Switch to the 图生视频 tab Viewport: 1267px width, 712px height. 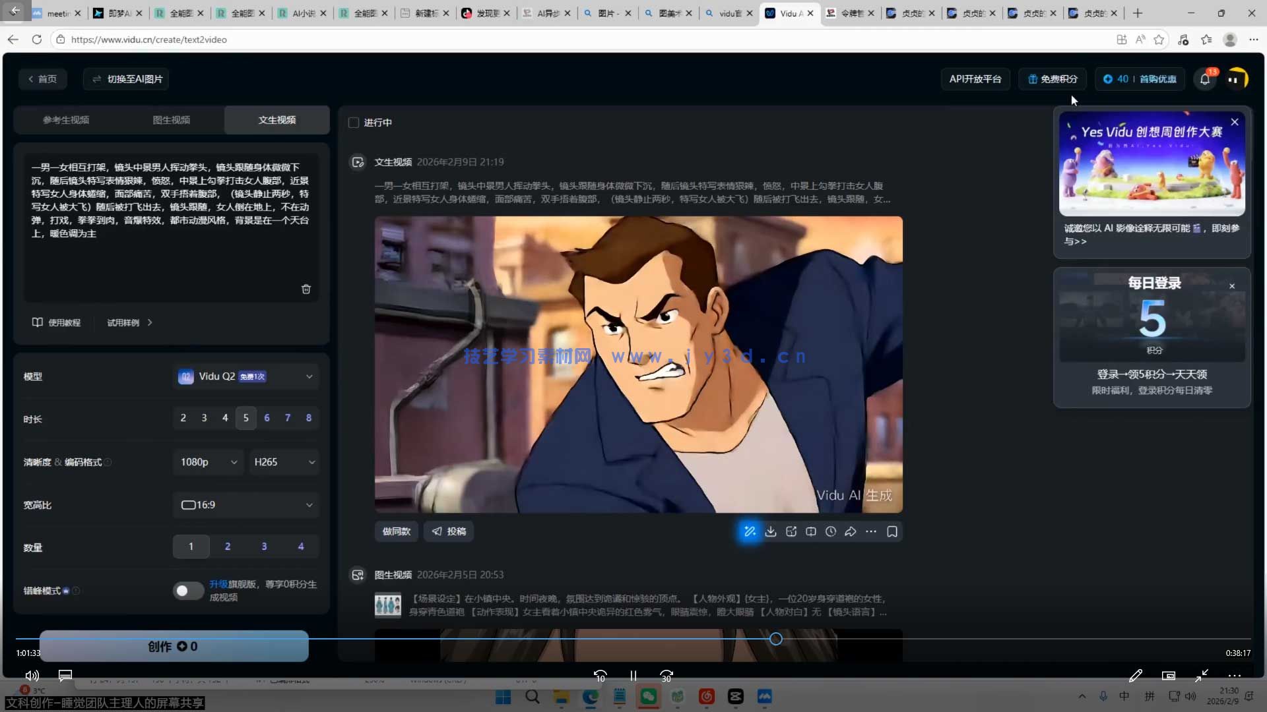(172, 120)
